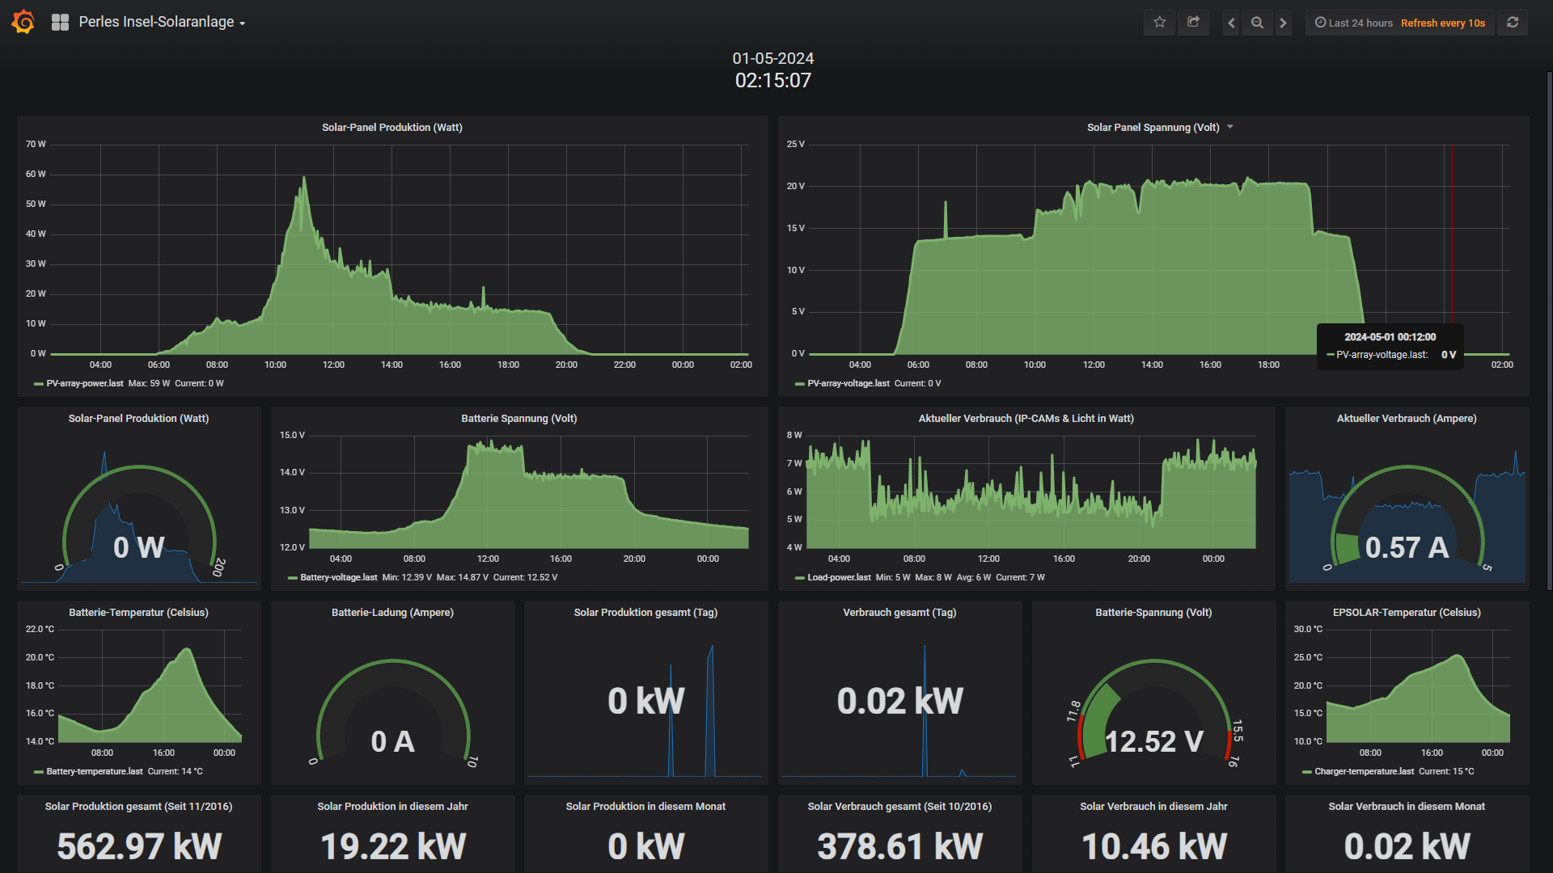Shift time range forward
The height and width of the screenshot is (873, 1553).
[1283, 23]
